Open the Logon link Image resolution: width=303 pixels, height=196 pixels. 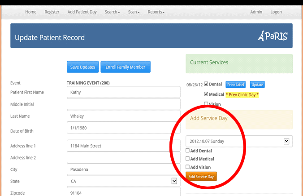276,12
